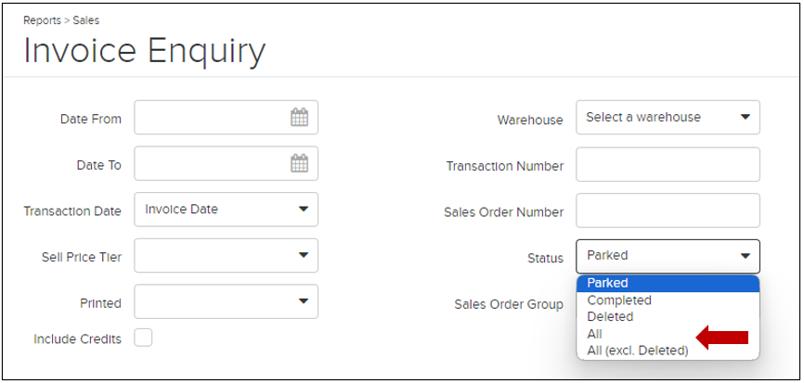Open the Date From calendar picker icon
The image size is (804, 383).
(300, 117)
